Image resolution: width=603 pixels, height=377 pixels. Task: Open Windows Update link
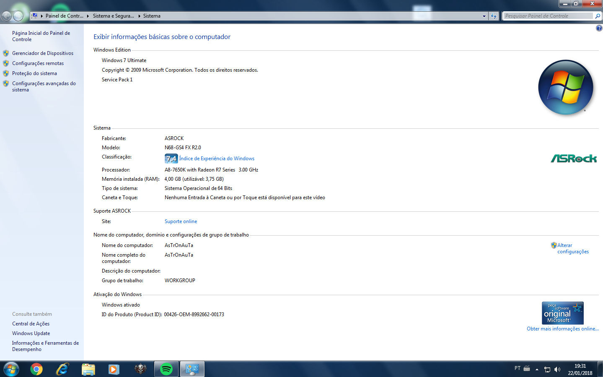31,333
